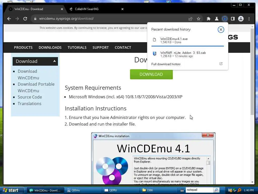Viewport: 258px width, 194px height.
Task: Click the WinCDEmu - Downl... taskbar button
Action: [45, 190]
